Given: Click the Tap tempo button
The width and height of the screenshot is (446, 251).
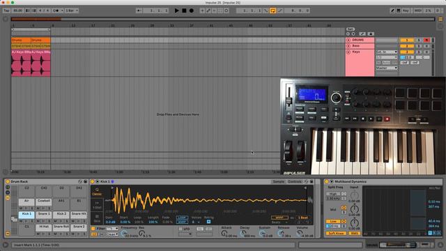Looking at the screenshot, I should (6, 10).
